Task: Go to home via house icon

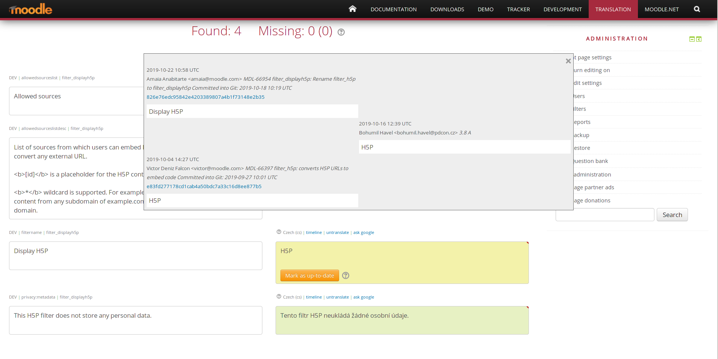Action: point(352,9)
